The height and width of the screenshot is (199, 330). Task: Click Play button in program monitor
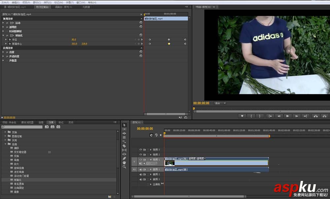point(287,116)
